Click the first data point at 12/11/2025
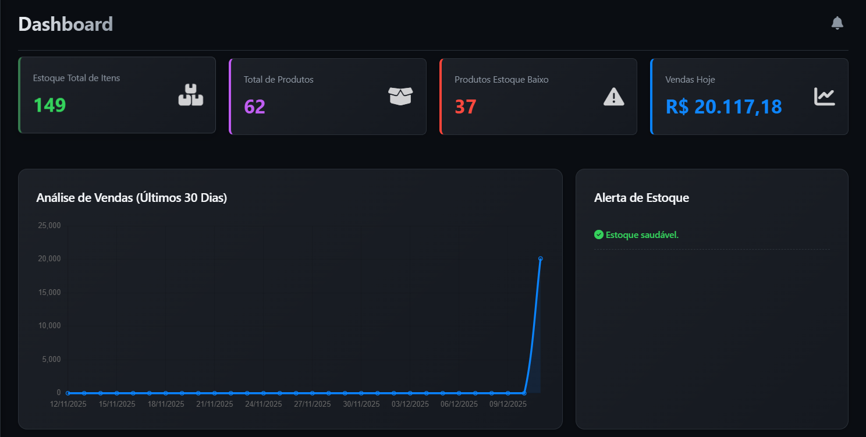 point(68,392)
